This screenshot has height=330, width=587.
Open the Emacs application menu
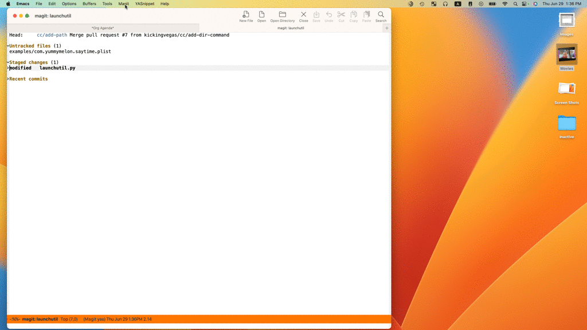tap(23, 4)
